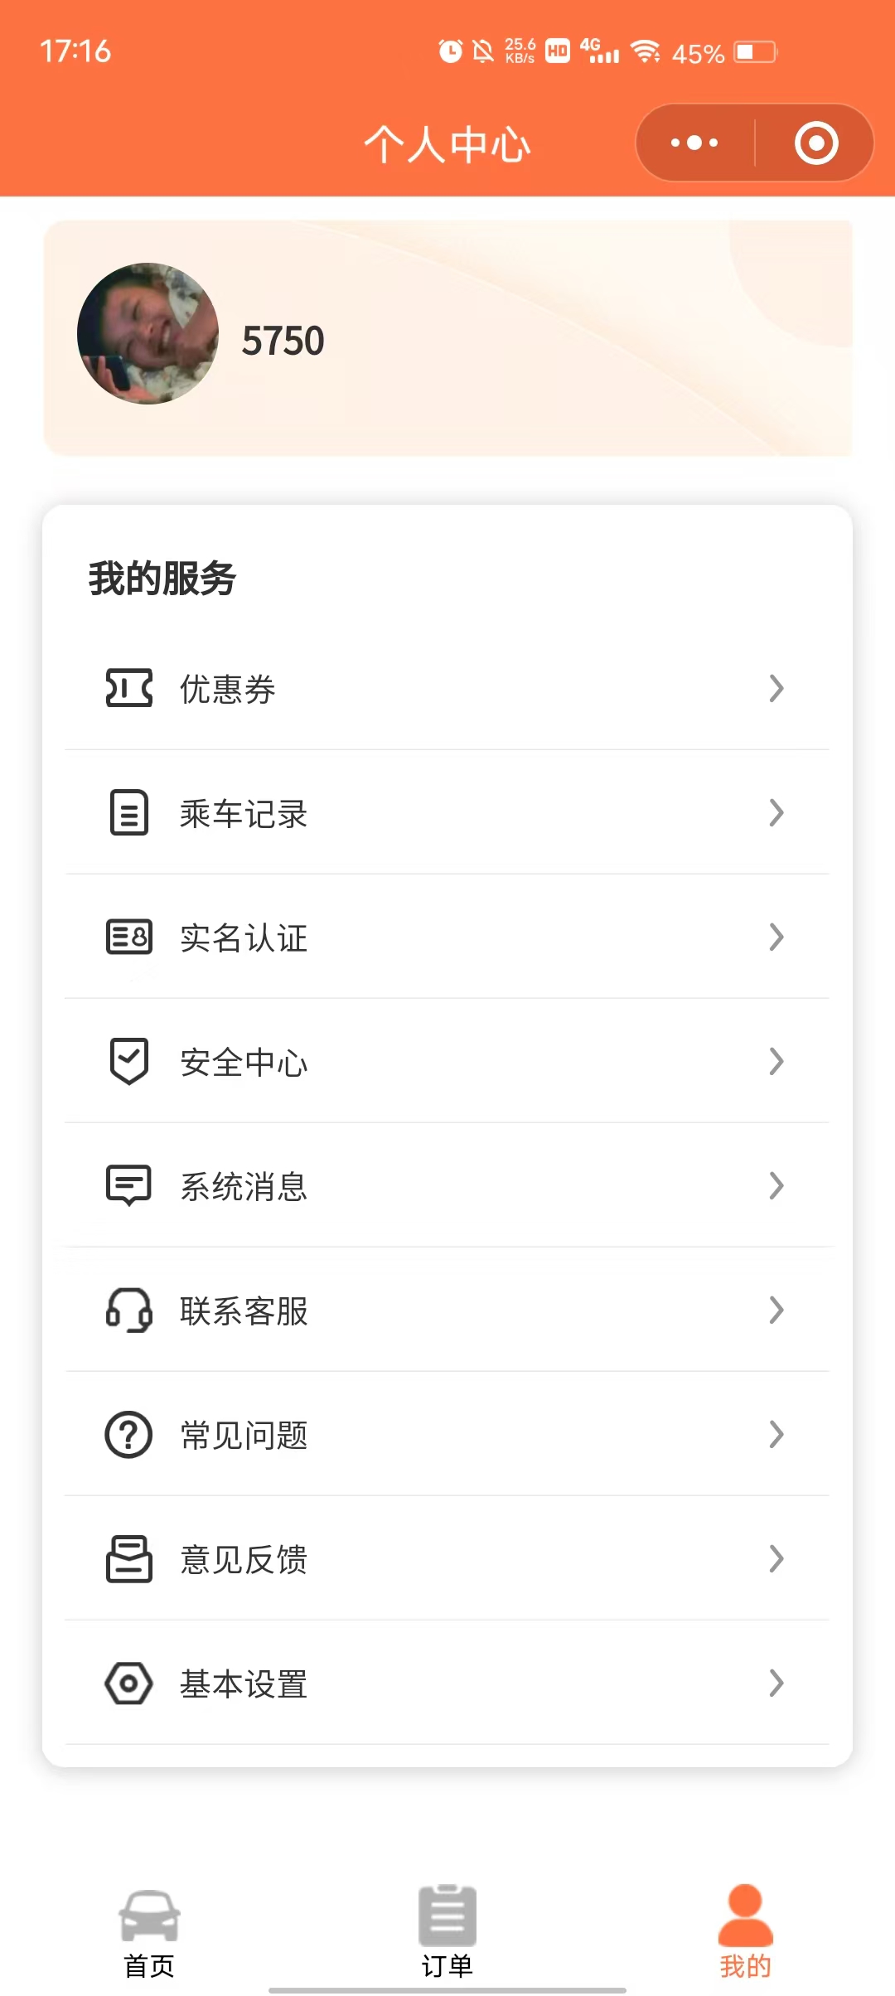
Task: Tap the safety center shield icon
Action: (128, 1061)
